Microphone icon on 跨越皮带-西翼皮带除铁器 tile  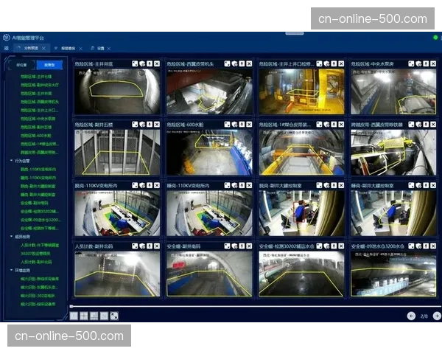coord(427,125)
